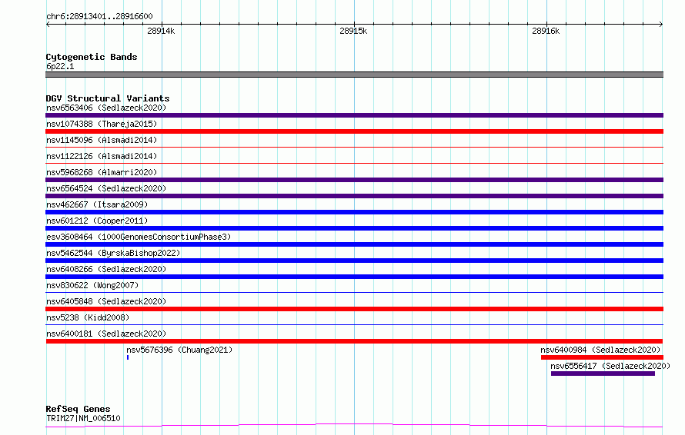The height and width of the screenshot is (435, 685).
Task: Click the nsv5676396 (Chuang2021) label
Action: 179,350
